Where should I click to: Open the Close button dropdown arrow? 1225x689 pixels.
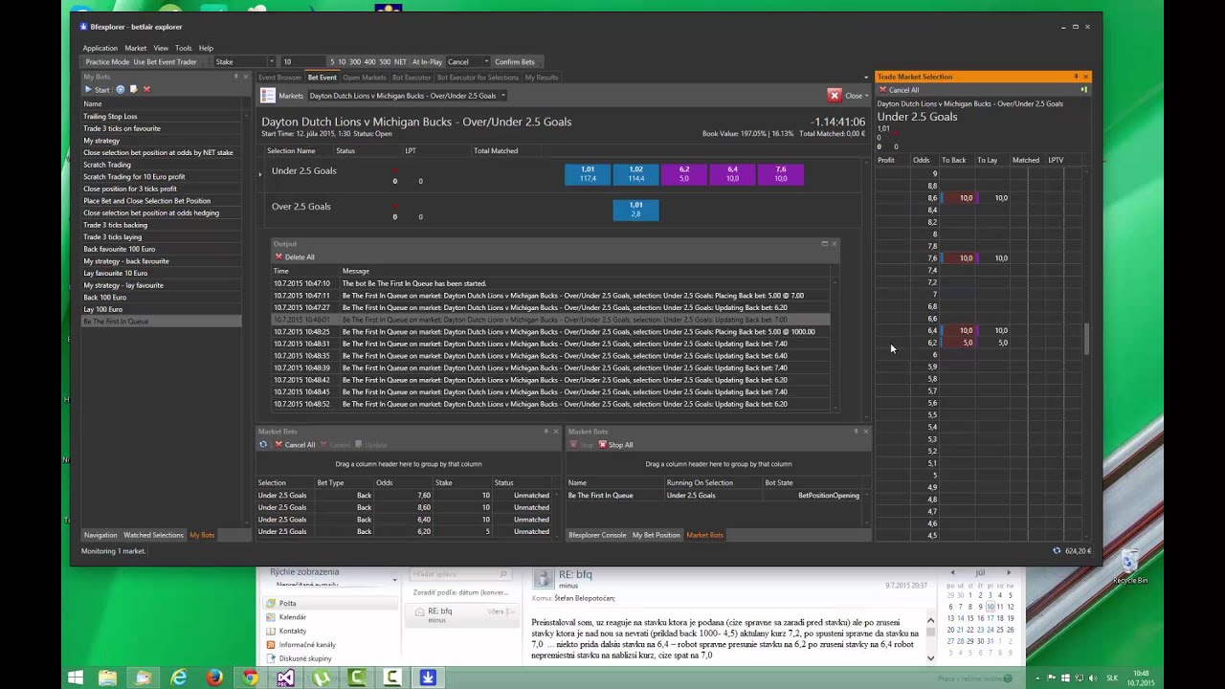pyautogui.click(x=866, y=96)
